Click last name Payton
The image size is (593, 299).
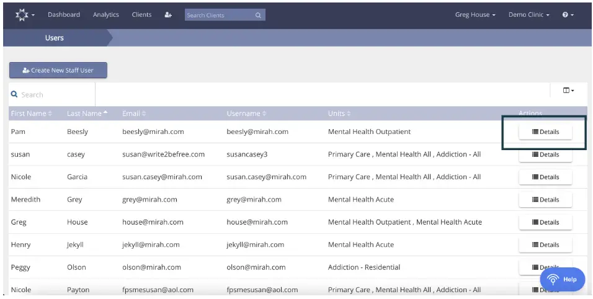[x=78, y=290]
